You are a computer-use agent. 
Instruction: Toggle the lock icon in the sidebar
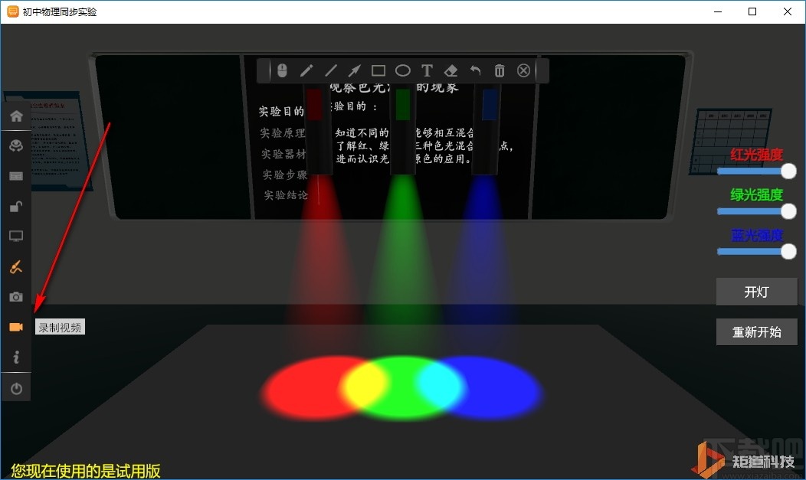point(16,206)
